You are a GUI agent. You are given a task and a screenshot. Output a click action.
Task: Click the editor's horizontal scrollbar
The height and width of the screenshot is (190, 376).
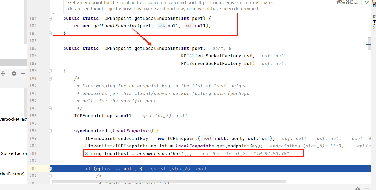[x=169, y=182]
